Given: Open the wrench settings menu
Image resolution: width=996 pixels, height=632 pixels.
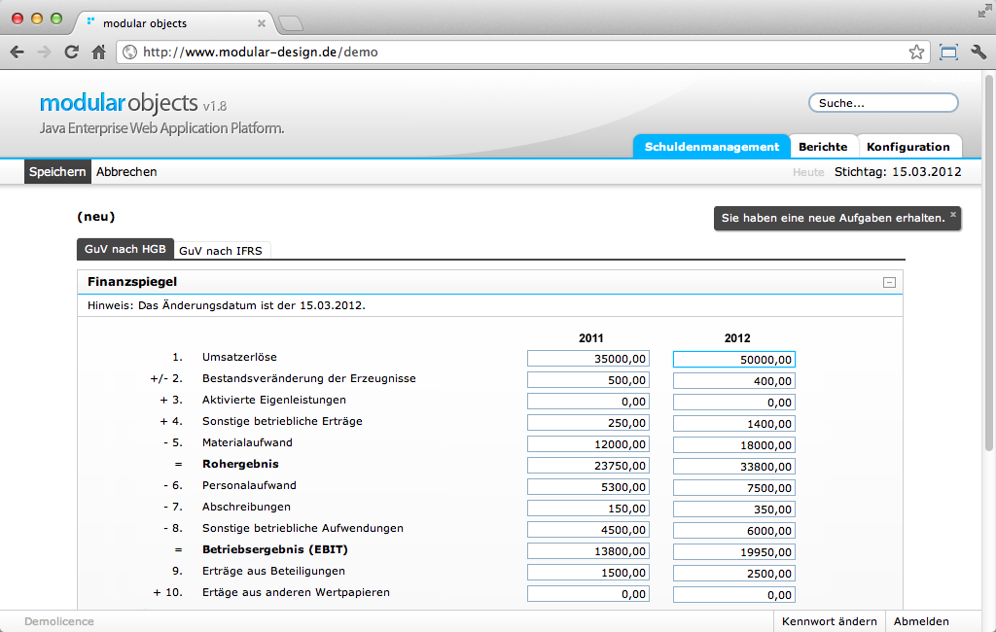Looking at the screenshot, I should [978, 53].
